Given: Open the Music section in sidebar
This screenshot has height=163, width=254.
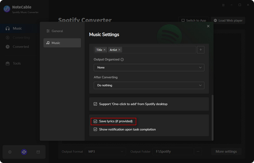Looking at the screenshot, I should click(x=17, y=28).
